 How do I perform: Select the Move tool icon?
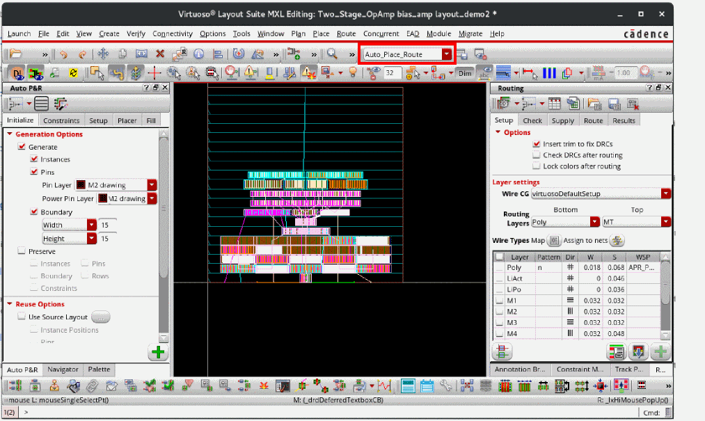pos(102,54)
